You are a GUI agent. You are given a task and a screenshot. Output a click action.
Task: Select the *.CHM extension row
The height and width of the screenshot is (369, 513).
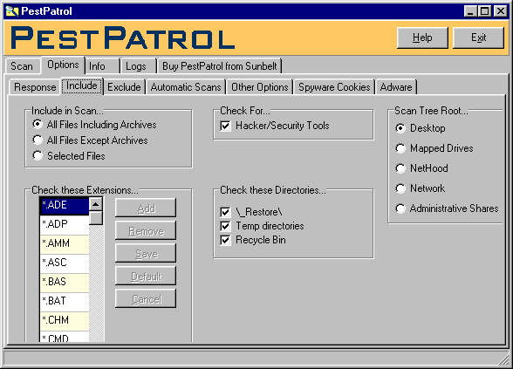(65, 321)
